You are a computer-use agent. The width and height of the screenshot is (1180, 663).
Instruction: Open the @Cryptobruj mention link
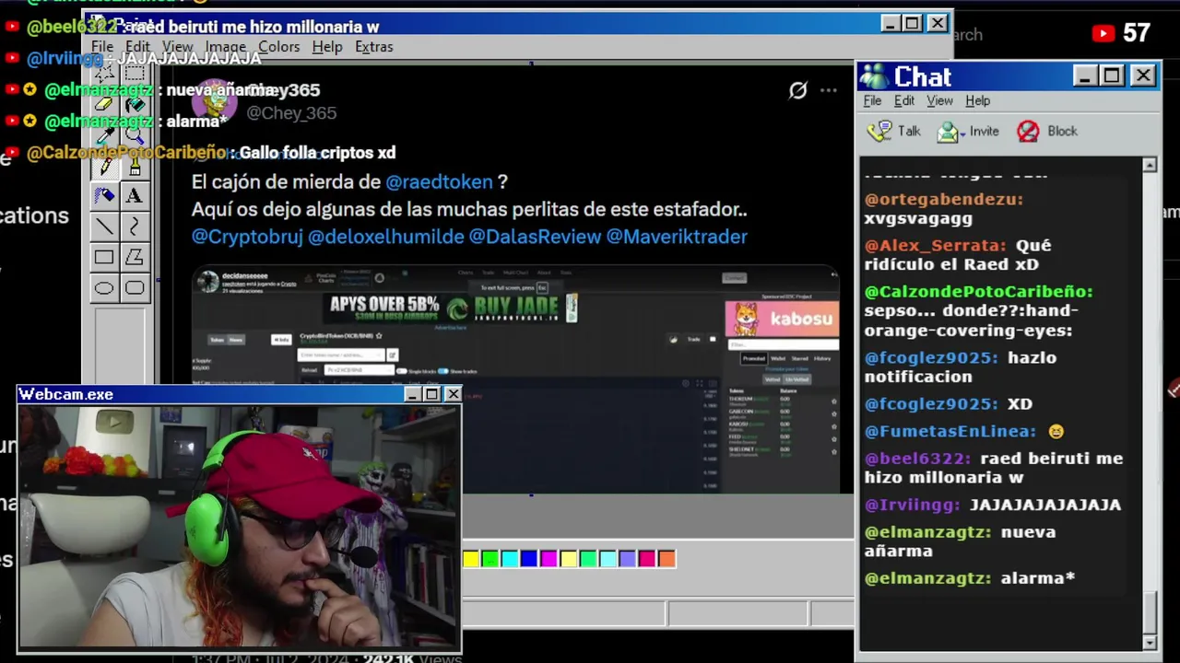click(x=247, y=237)
